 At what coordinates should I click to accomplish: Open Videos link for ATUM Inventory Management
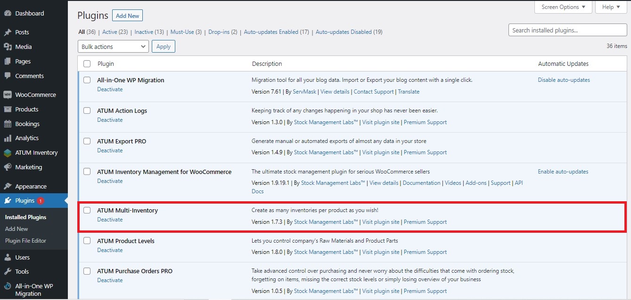click(453, 183)
